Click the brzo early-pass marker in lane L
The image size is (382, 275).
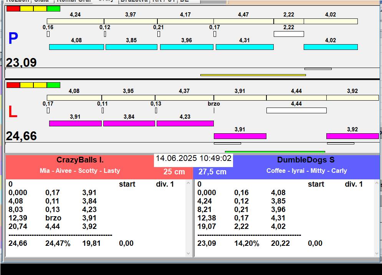(x=214, y=111)
